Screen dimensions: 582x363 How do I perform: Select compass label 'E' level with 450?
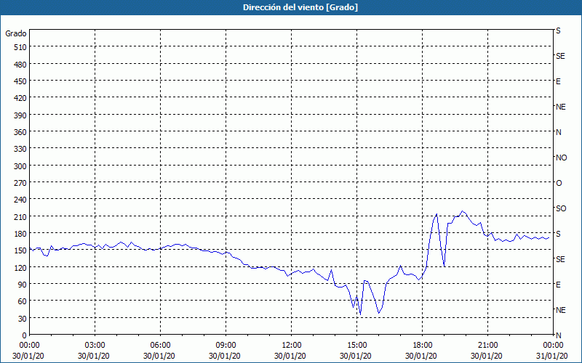[x=558, y=81]
